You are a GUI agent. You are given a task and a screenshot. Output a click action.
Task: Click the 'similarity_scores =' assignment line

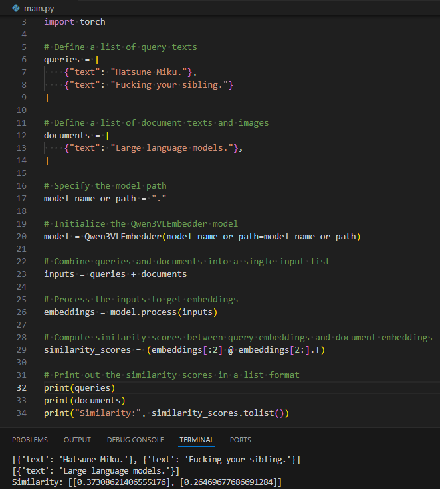tap(184, 350)
